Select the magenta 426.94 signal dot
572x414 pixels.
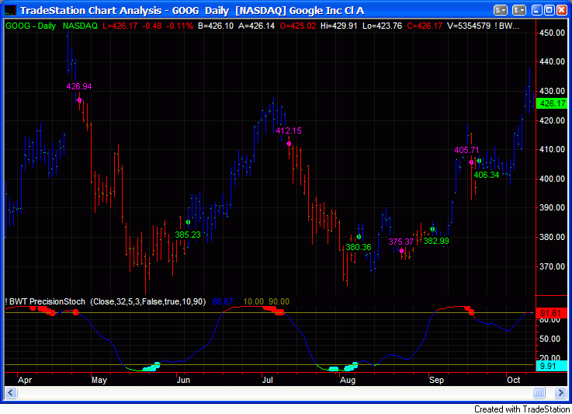pyautogui.click(x=79, y=100)
